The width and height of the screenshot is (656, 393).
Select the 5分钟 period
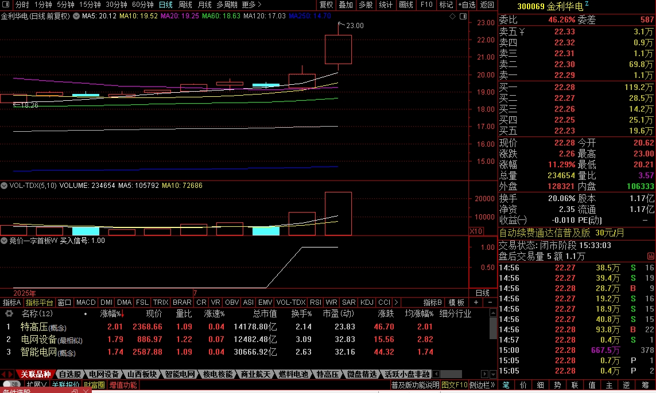[65, 5]
